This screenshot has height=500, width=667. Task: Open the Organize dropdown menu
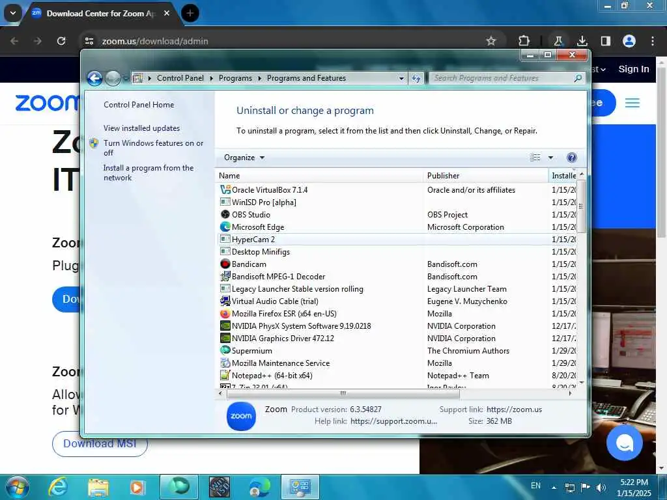point(244,158)
